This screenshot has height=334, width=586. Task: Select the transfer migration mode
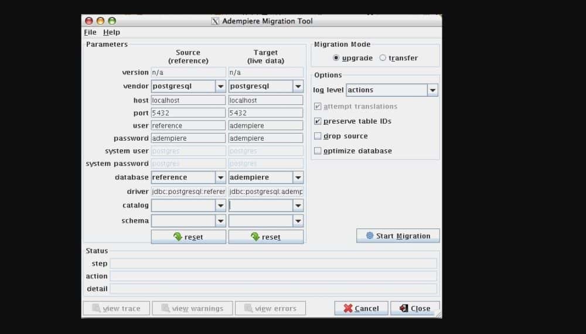tap(383, 58)
